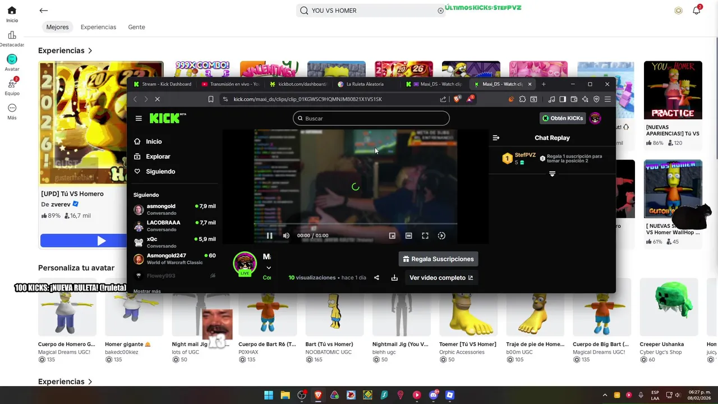Enable picture-in-picture on the clip player

coord(392,236)
